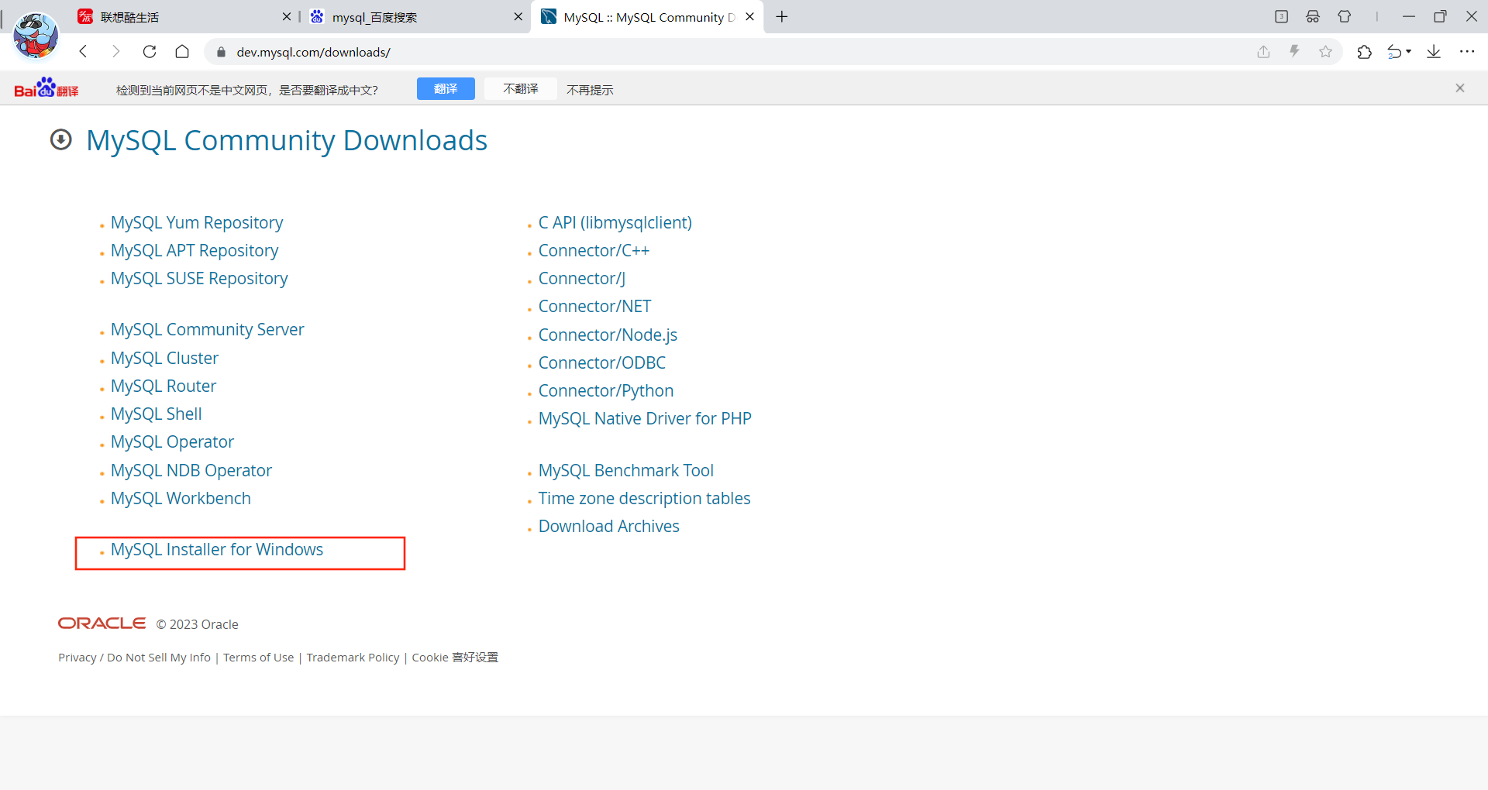Open Terms of Use footer link
Image resolution: width=1488 pixels, height=790 pixels.
pyautogui.click(x=259, y=658)
